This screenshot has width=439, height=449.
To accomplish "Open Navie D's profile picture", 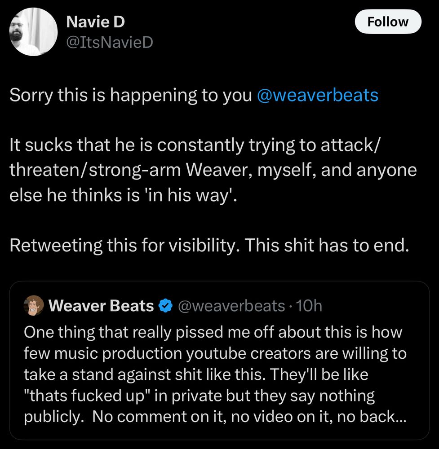I will (x=33, y=32).
